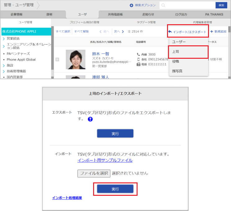Go to next page with 次へ arrow

[123, 31]
